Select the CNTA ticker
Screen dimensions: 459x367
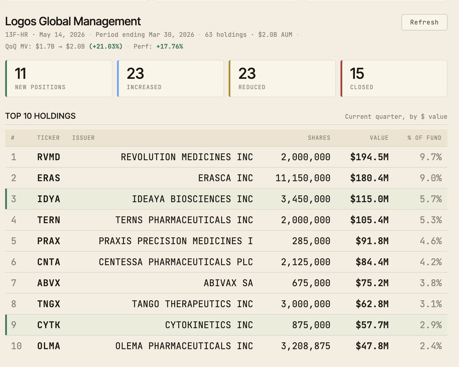49,262
